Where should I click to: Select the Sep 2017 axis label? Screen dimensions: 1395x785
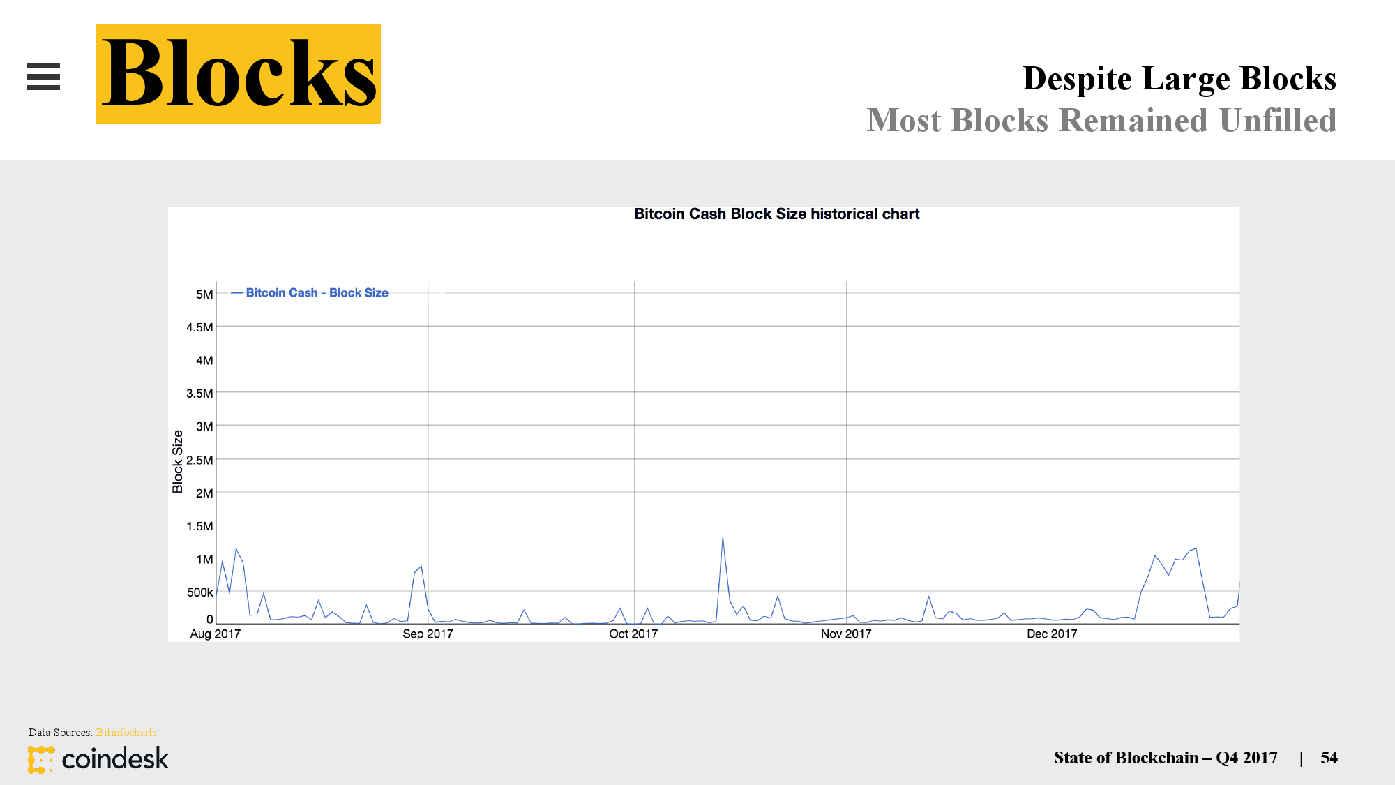tap(428, 634)
